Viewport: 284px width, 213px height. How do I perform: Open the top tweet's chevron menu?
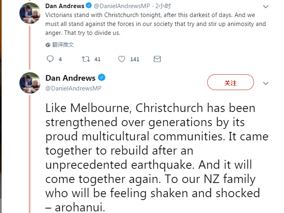coord(266,7)
